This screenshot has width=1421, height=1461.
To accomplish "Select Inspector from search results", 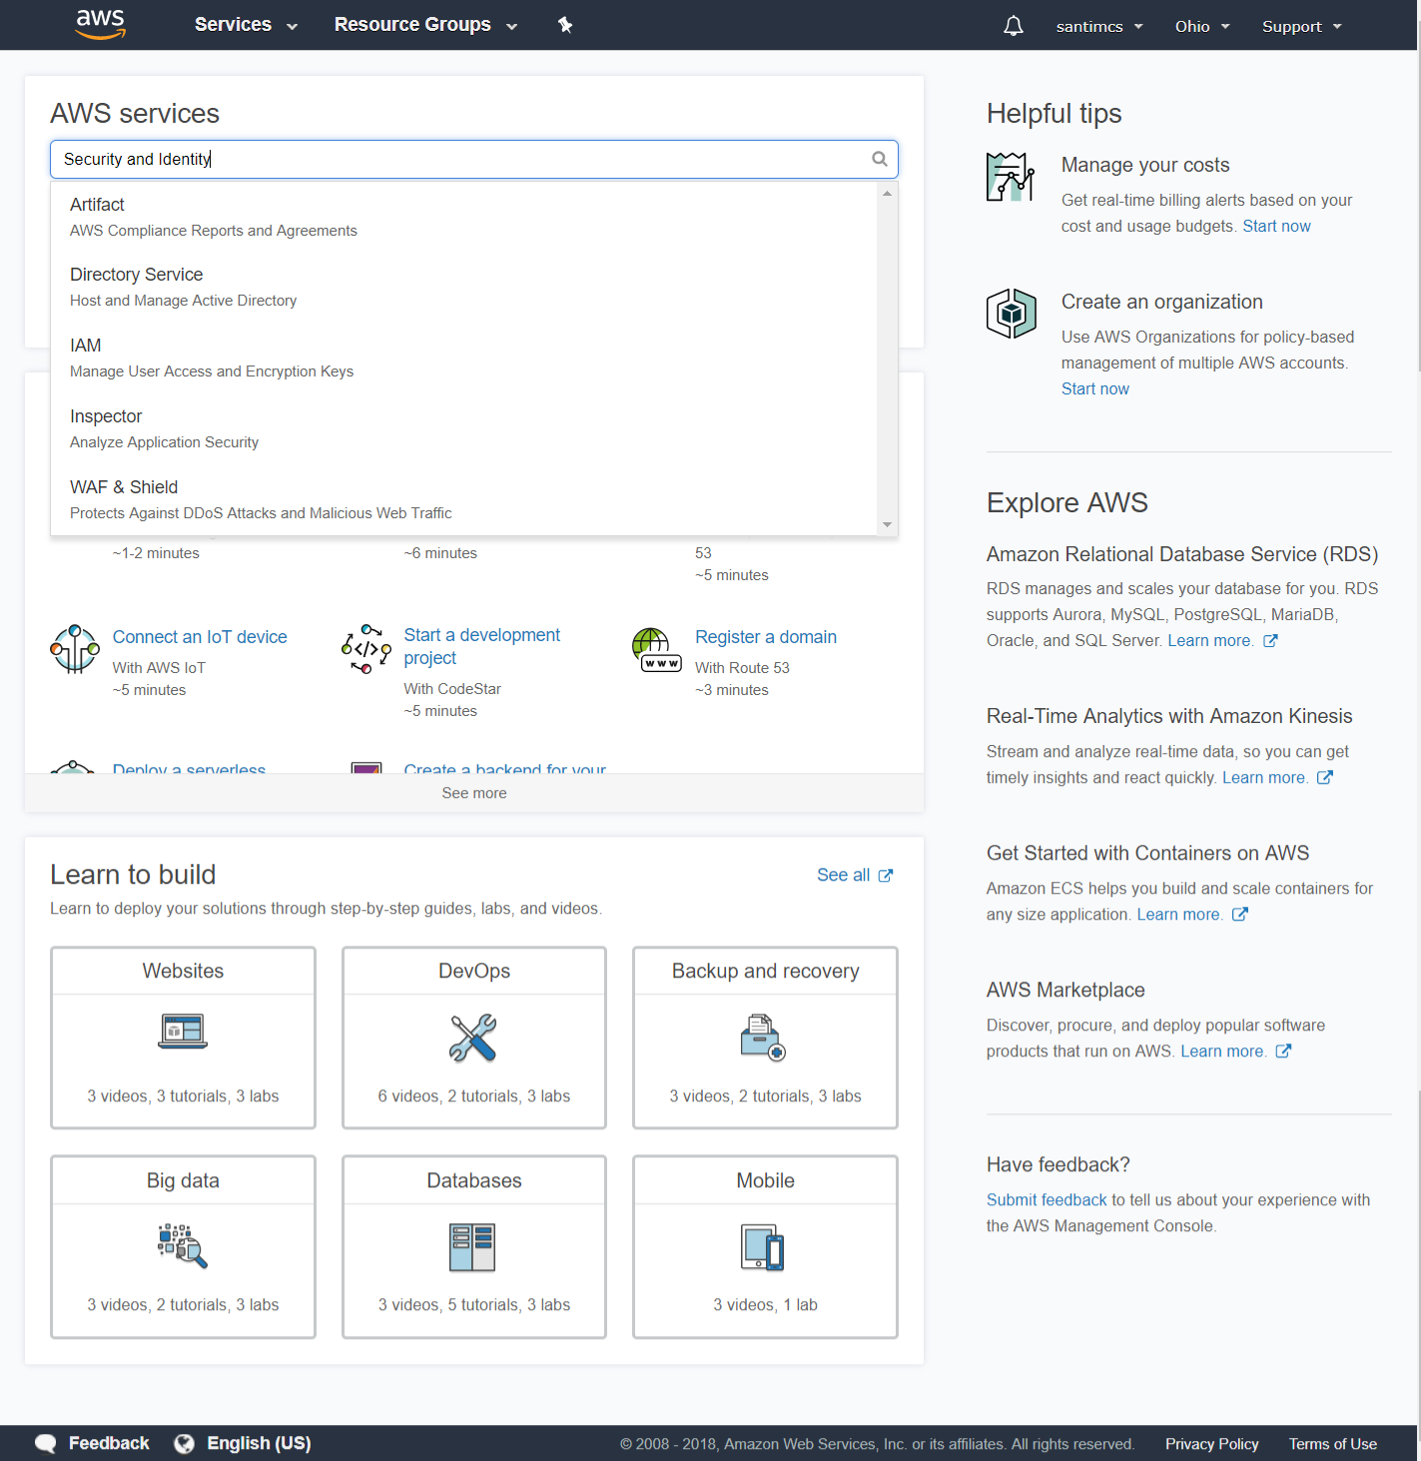I will (464, 428).
